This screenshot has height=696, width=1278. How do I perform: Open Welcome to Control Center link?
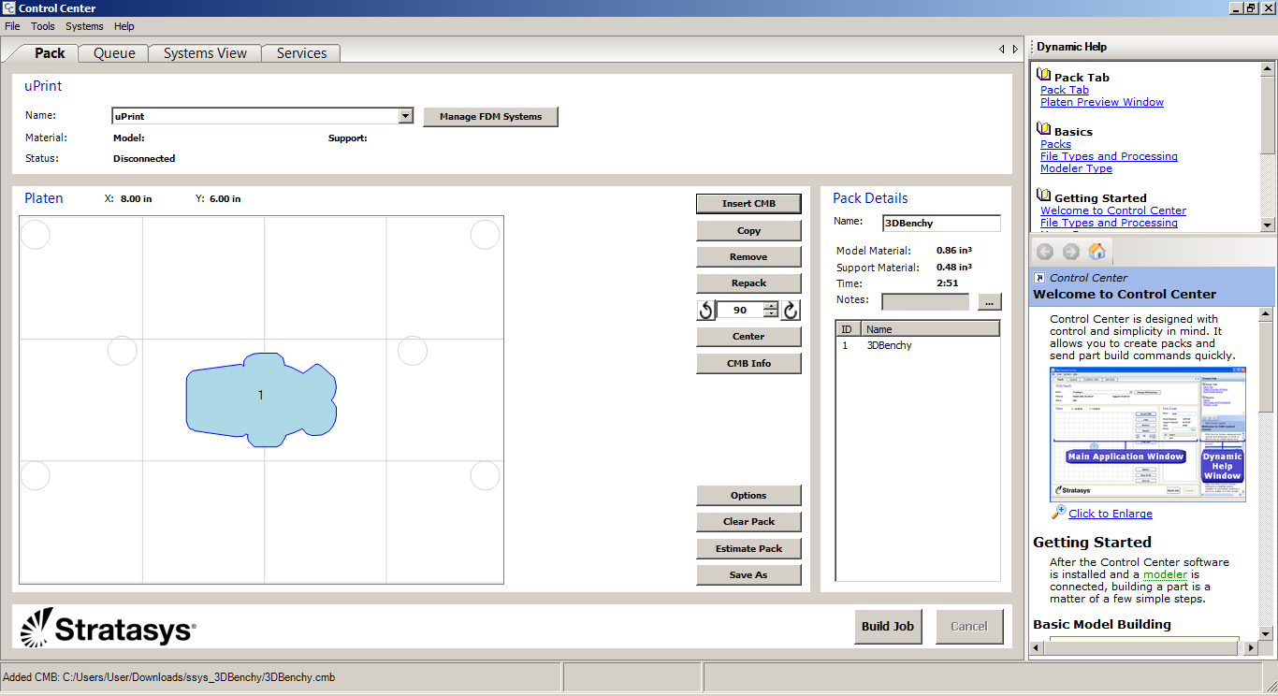point(1113,210)
